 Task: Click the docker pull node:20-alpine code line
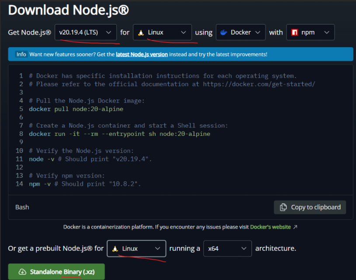[76, 109]
